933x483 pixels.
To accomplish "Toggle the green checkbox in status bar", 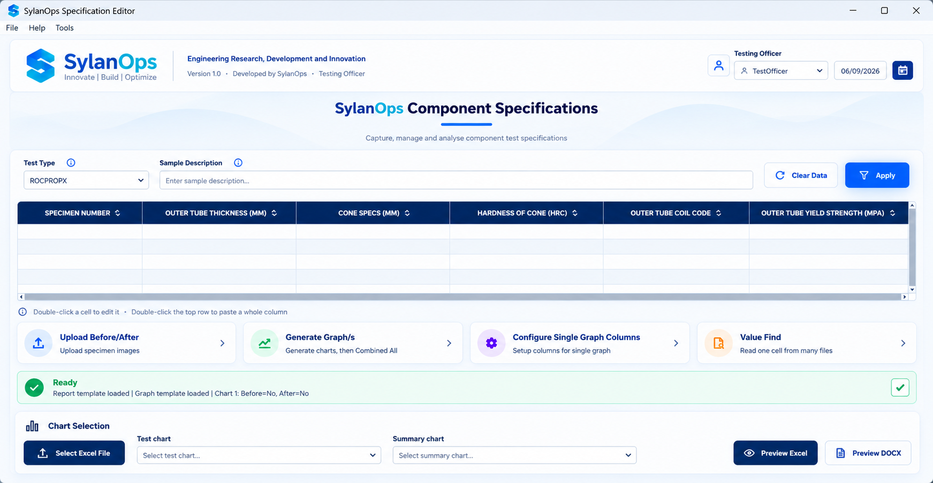I will click(900, 388).
